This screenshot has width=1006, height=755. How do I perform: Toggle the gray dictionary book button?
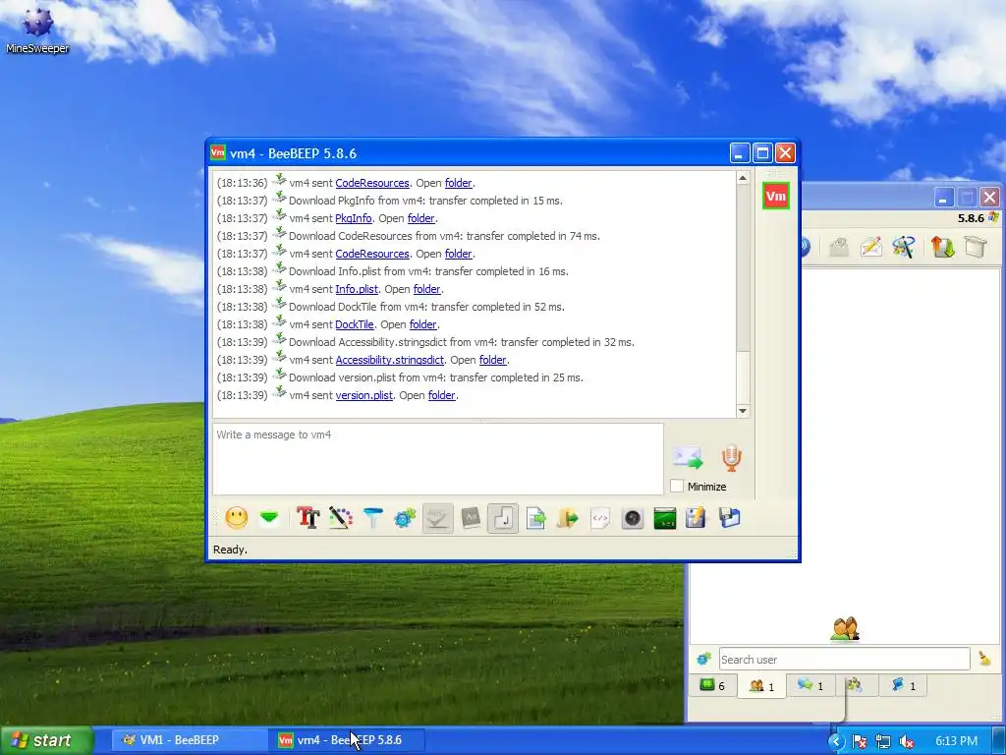tap(471, 518)
